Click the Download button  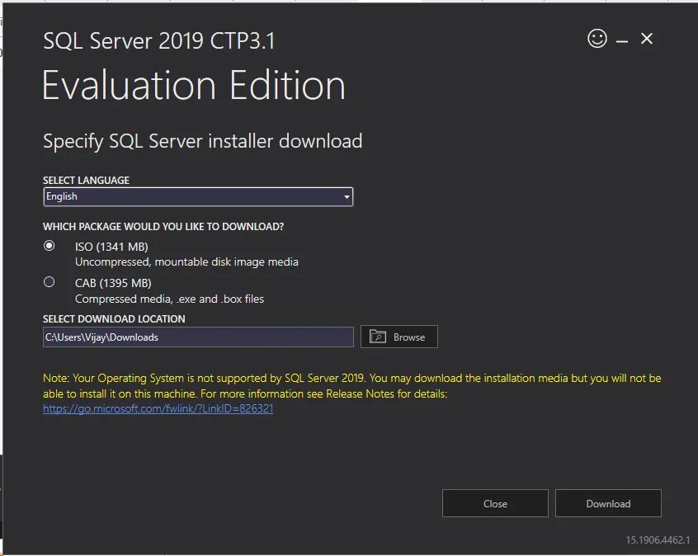coord(608,503)
